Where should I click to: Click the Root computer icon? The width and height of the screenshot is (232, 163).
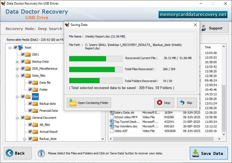coord(21,47)
